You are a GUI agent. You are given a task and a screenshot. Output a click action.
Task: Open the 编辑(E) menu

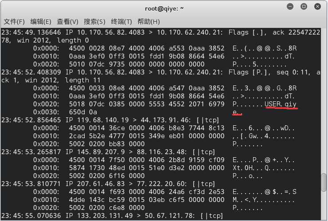click(x=41, y=22)
